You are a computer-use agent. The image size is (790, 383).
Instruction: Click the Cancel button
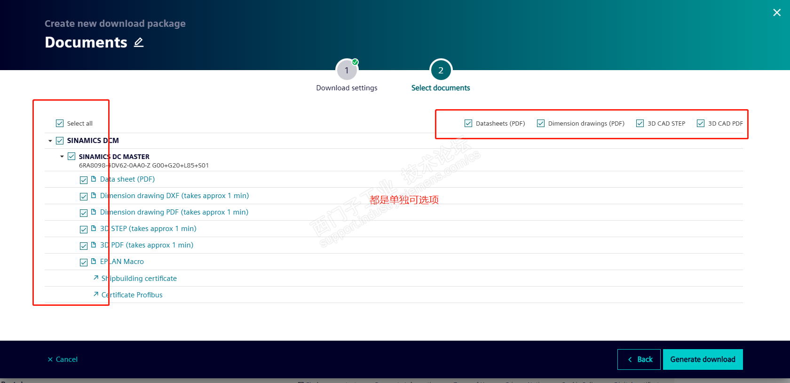click(x=63, y=359)
